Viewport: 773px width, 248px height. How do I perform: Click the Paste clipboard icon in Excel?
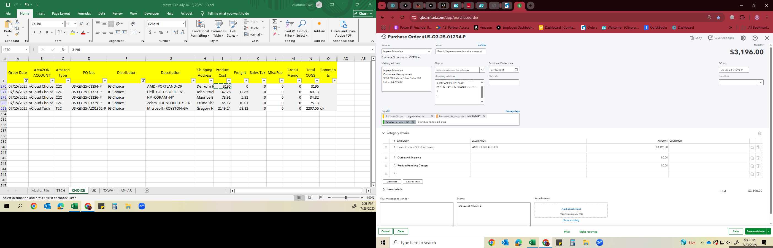(8, 25)
